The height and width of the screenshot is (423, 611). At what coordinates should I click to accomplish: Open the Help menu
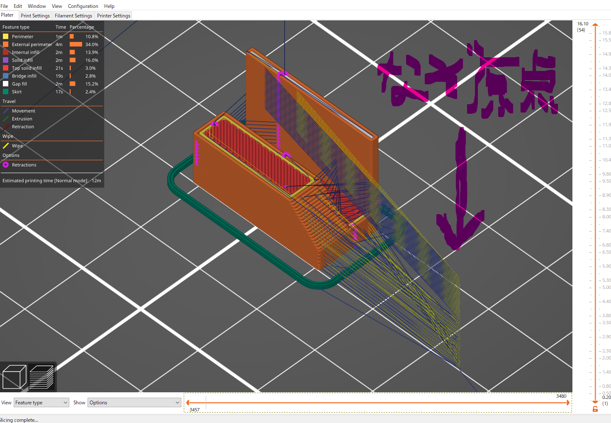click(109, 6)
